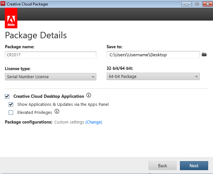
Task: Maximize the Creative Cloud Packager window
Action: [196, 4]
